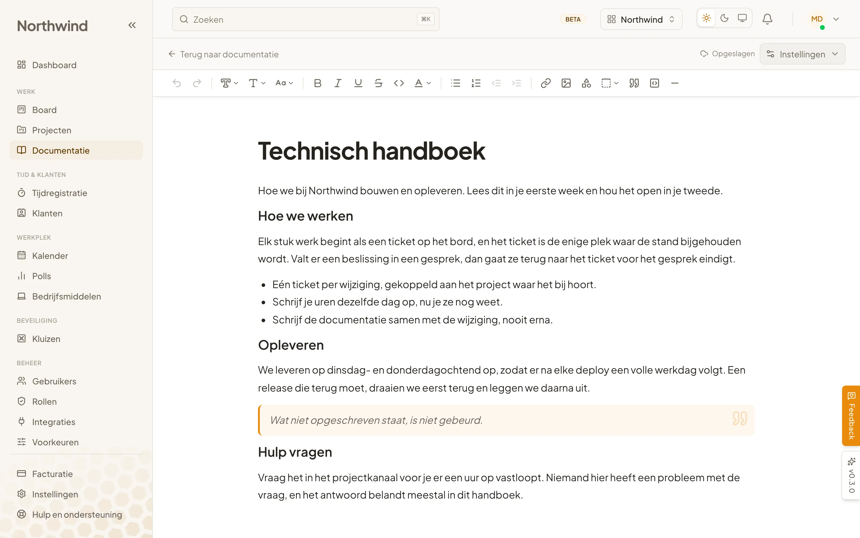Open the Aa text size dropdown
Image resolution: width=860 pixels, height=538 pixels.
284,83
